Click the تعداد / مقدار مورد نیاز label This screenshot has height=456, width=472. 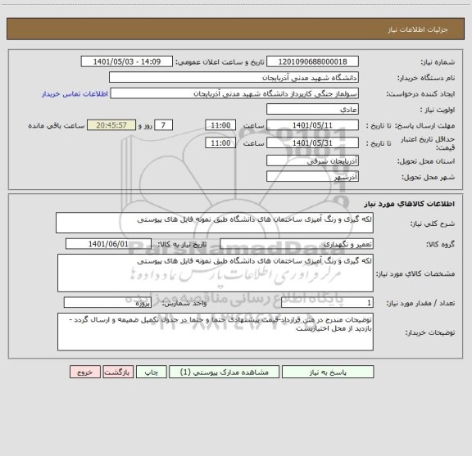(420, 303)
